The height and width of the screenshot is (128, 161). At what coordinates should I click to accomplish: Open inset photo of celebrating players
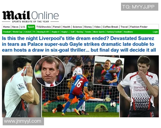click(x=108, y=71)
